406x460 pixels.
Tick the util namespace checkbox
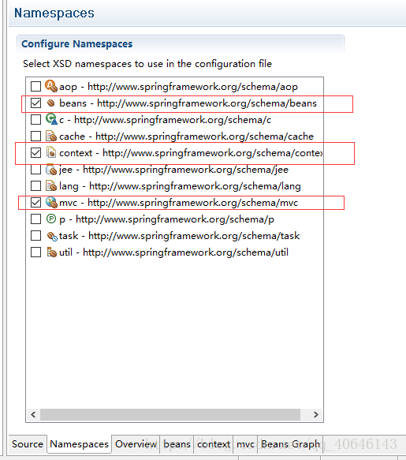(x=35, y=252)
